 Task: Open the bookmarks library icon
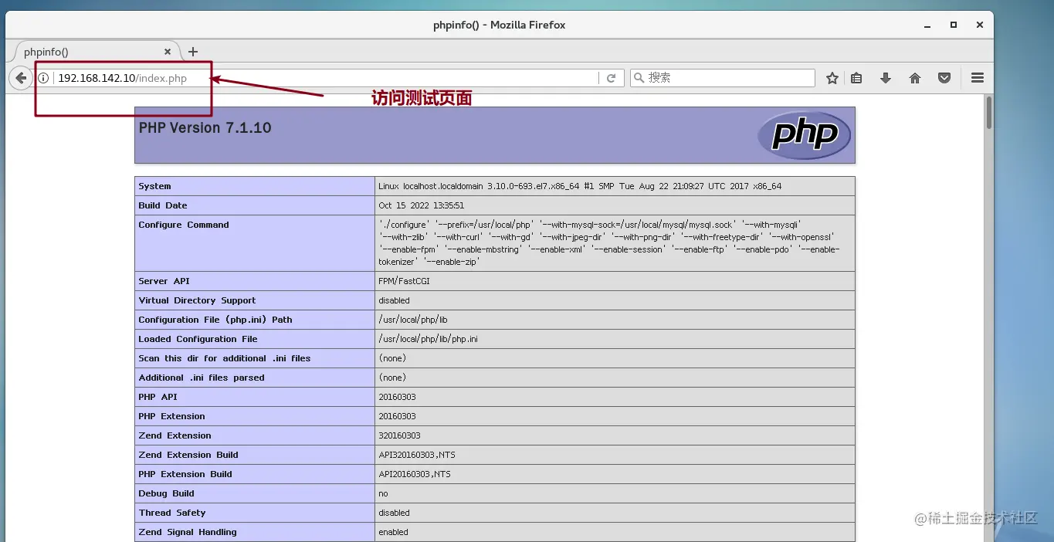click(857, 77)
